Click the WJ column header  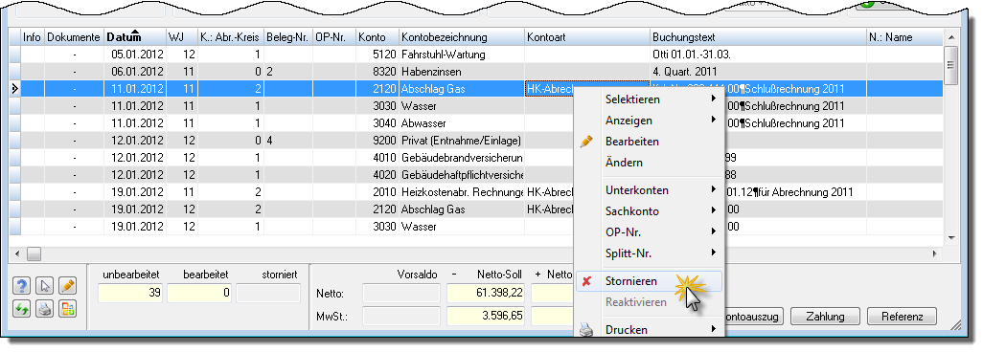182,37
